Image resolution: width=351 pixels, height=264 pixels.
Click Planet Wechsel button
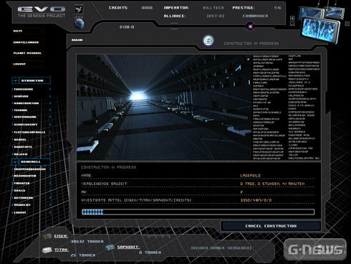point(27,53)
